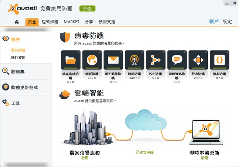This screenshot has width=238, height=167.
Task: Open the Mail Shield (電子郵件防護) envelope icon
Action: tap(113, 60)
